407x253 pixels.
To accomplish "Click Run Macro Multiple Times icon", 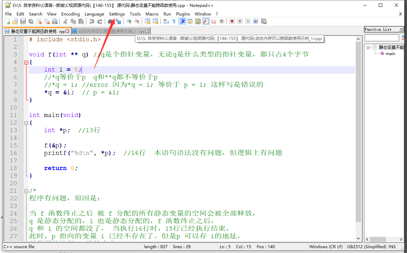I will (x=256, y=21).
